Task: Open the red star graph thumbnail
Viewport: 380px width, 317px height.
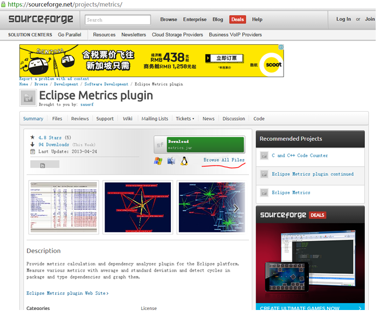Action: pyautogui.click(x=137, y=207)
